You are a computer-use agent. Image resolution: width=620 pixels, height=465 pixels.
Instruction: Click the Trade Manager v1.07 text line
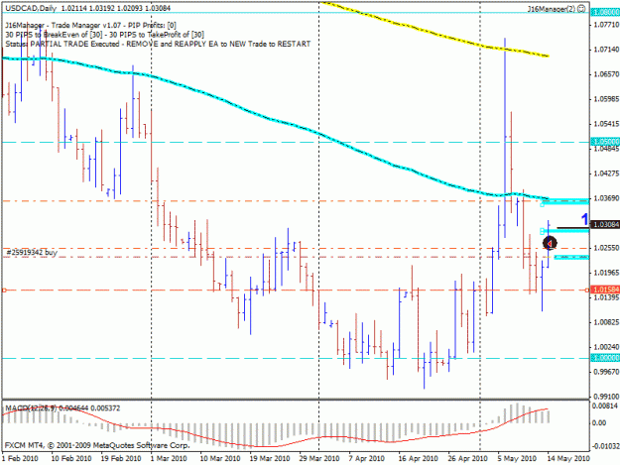coord(90,26)
